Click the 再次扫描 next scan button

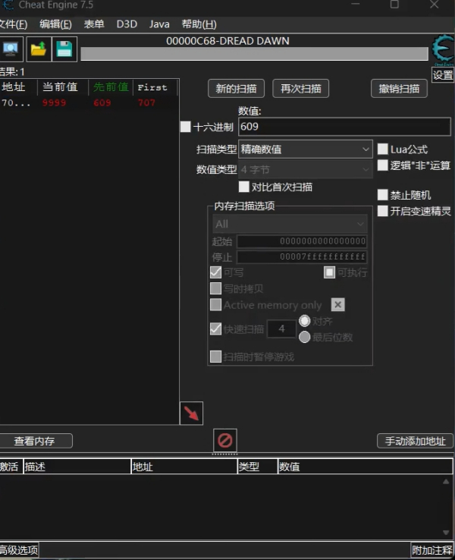click(x=300, y=89)
